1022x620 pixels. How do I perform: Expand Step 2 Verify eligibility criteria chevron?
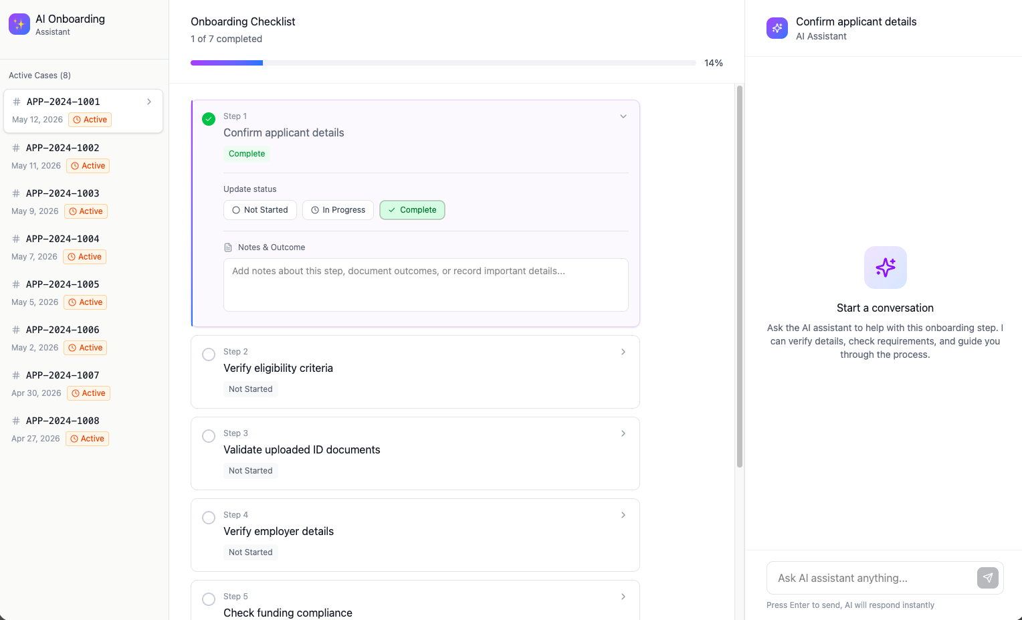623,352
